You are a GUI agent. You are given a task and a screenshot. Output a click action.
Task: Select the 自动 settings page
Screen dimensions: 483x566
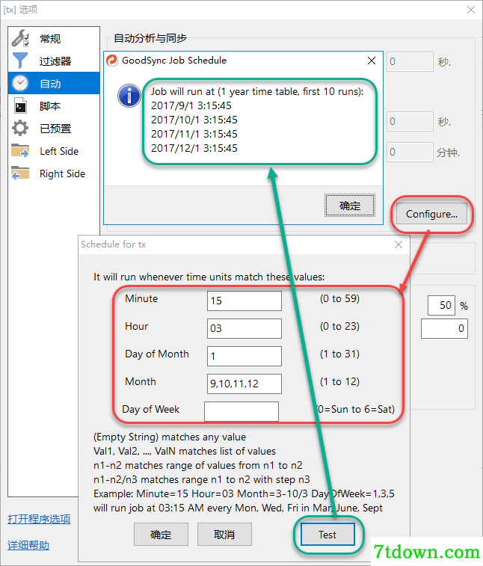click(x=54, y=83)
